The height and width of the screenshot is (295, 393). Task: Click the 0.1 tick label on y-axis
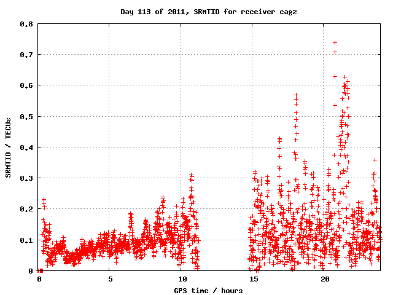(26, 240)
